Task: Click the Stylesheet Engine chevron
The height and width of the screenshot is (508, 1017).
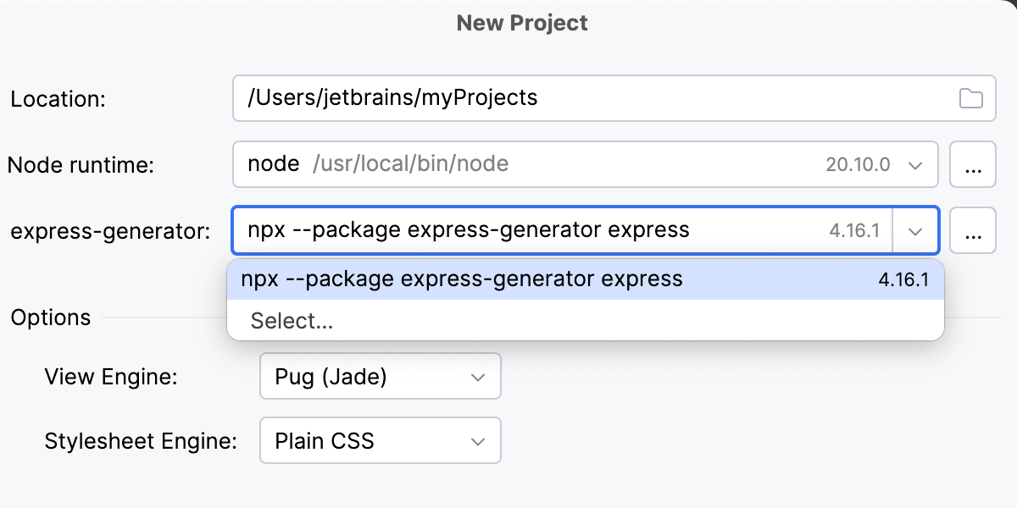Action: [479, 440]
